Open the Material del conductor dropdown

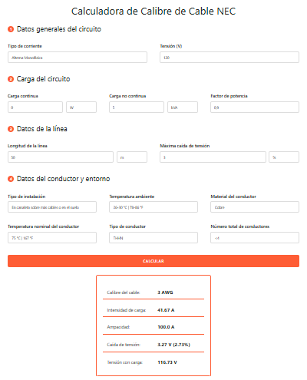[x=255, y=207]
